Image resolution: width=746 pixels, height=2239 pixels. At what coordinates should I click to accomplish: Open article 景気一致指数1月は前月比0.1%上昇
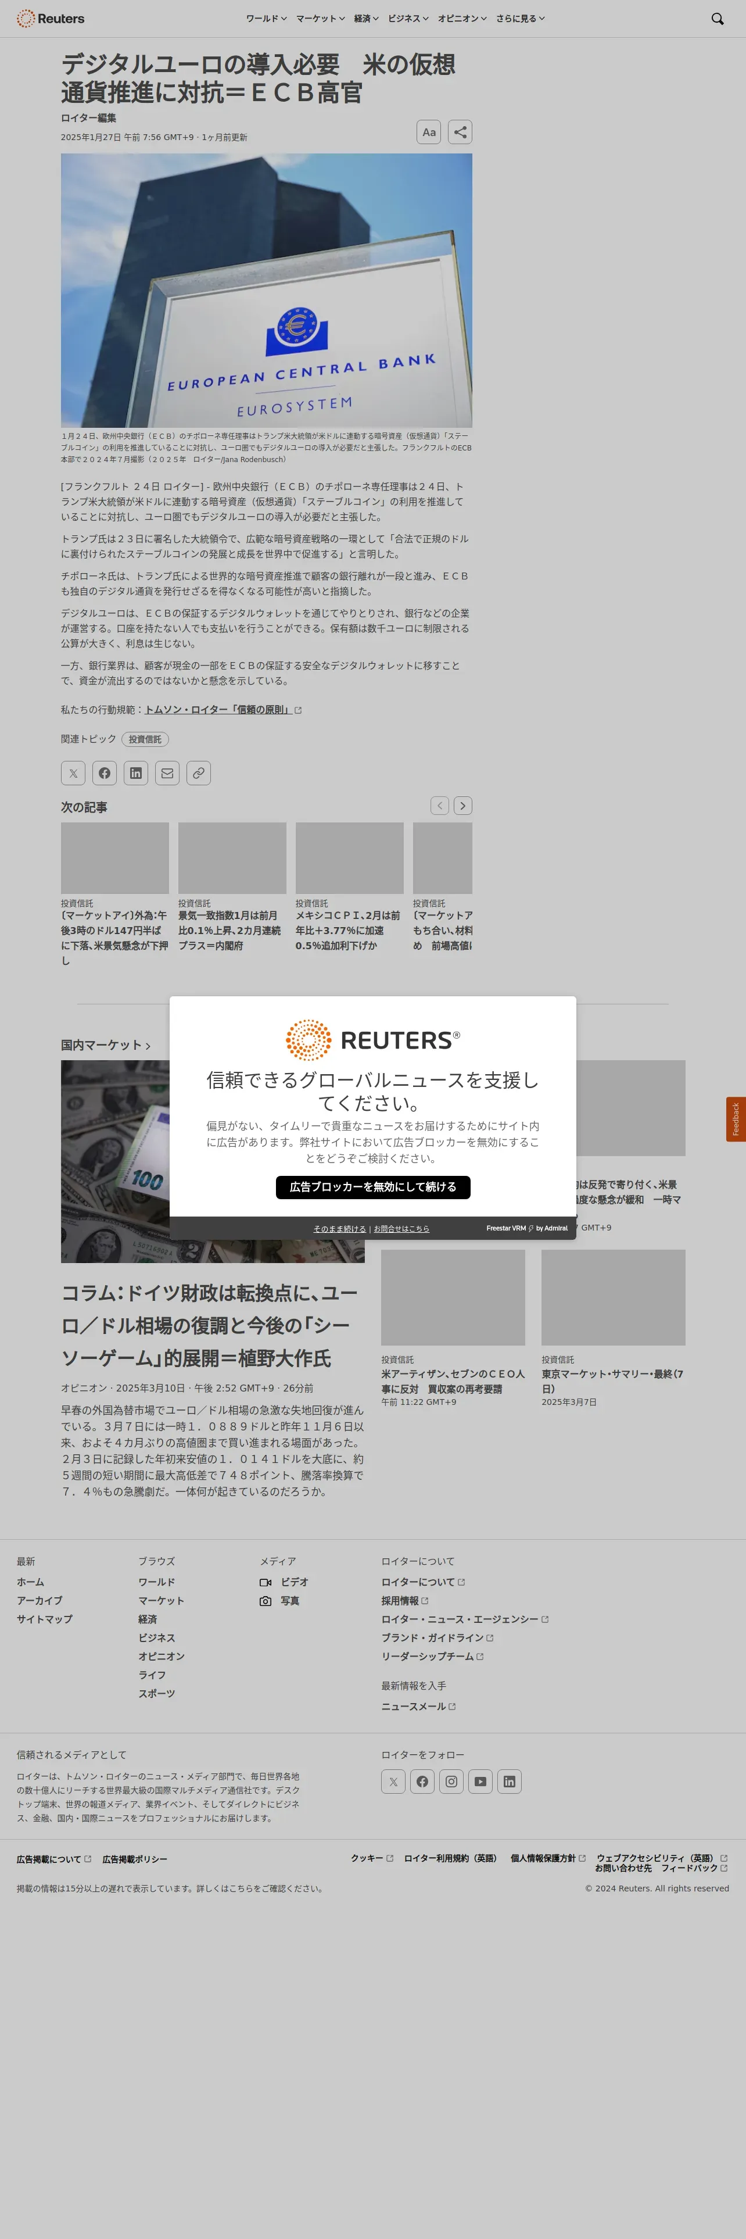pyautogui.click(x=231, y=930)
